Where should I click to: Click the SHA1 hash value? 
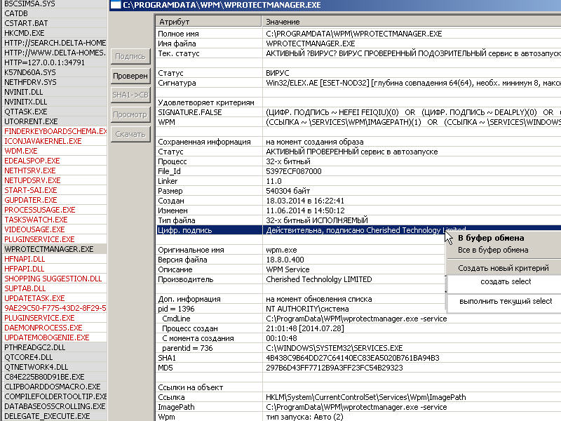[x=353, y=358]
